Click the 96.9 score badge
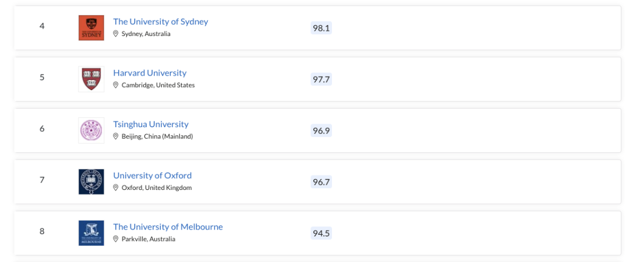This screenshot has width=629, height=262. point(321,130)
